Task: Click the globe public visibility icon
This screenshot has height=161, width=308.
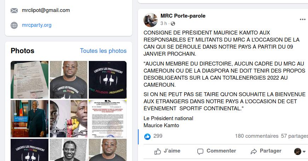Action: (173, 24)
